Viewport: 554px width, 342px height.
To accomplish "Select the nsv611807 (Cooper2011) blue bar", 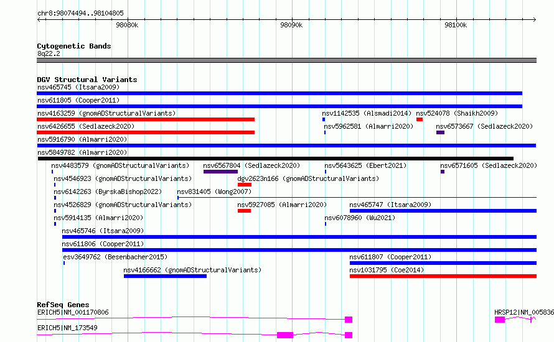I will point(443,263).
